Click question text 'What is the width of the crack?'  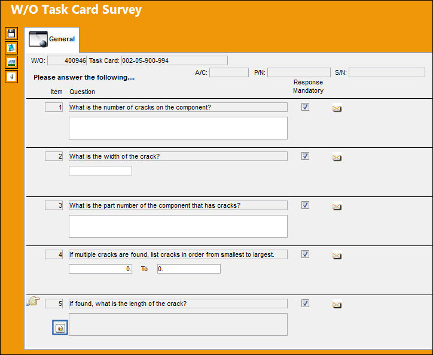[178, 156]
